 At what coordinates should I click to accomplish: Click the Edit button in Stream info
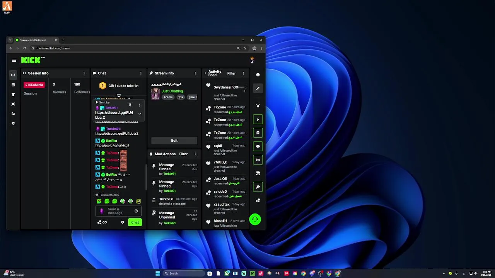[174, 141]
